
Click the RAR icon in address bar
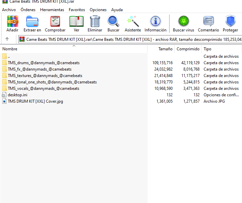[x=22, y=39]
